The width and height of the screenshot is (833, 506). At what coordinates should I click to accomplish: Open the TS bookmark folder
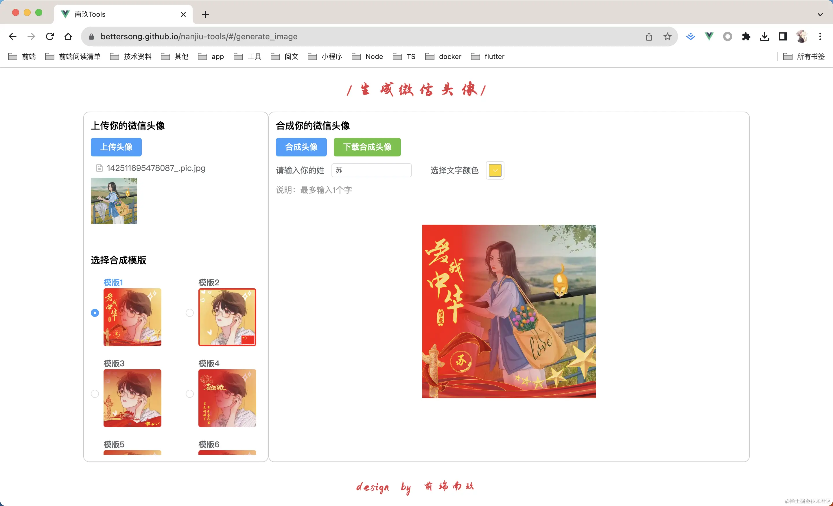[404, 56]
